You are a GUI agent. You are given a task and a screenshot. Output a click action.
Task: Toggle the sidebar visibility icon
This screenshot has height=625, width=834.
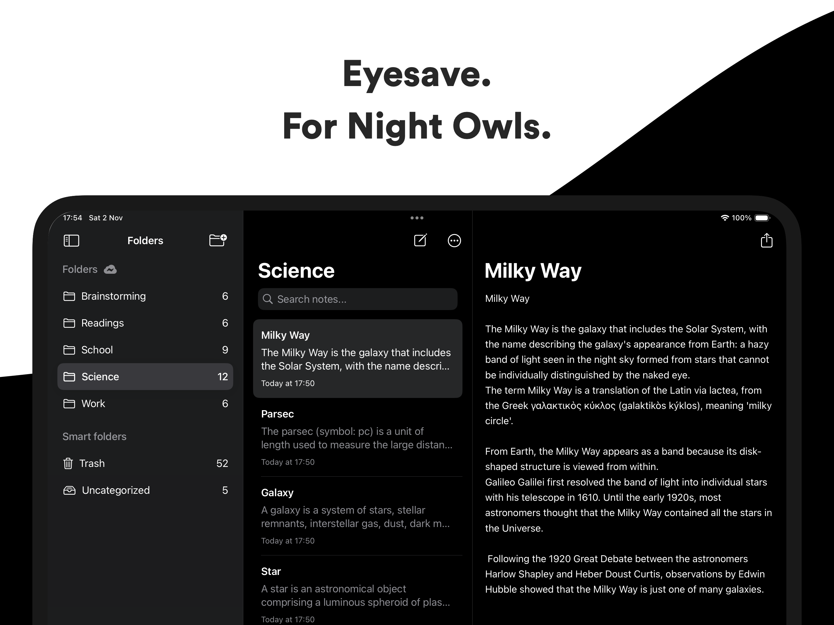71,240
